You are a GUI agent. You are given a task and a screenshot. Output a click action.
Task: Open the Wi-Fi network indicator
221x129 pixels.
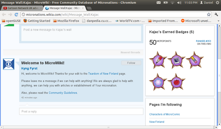coord(172,2)
